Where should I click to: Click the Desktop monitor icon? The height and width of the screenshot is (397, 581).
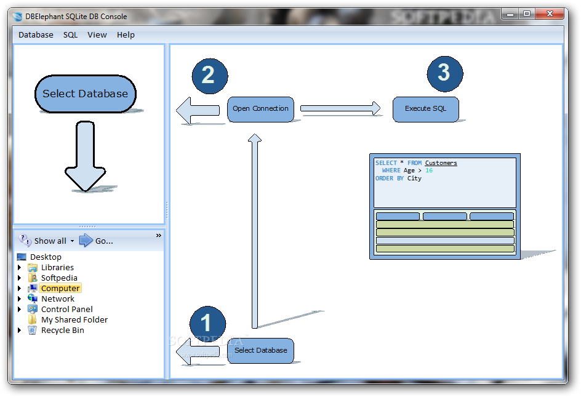click(x=22, y=257)
